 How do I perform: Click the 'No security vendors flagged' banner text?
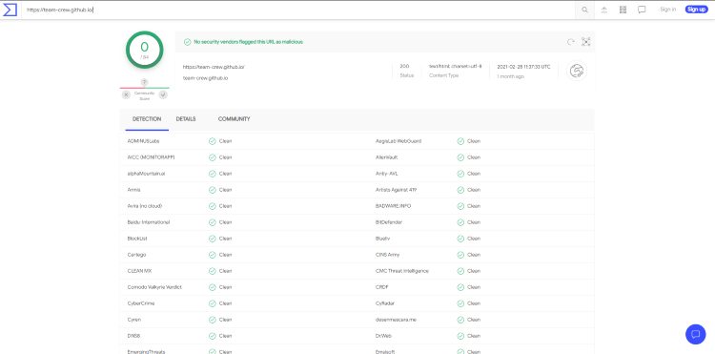click(249, 42)
